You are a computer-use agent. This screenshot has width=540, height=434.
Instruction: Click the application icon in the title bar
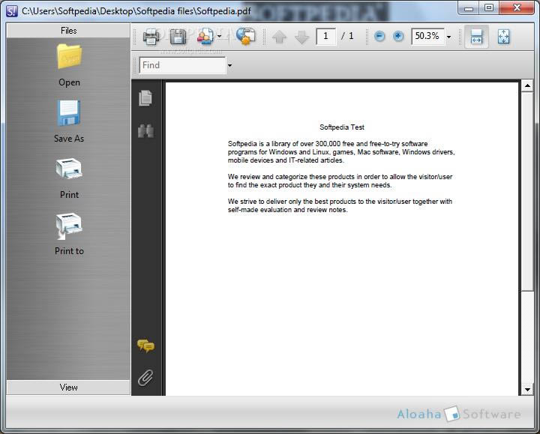tap(12, 11)
